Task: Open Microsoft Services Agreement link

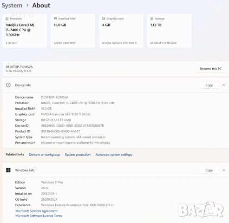Action: tap(37, 211)
